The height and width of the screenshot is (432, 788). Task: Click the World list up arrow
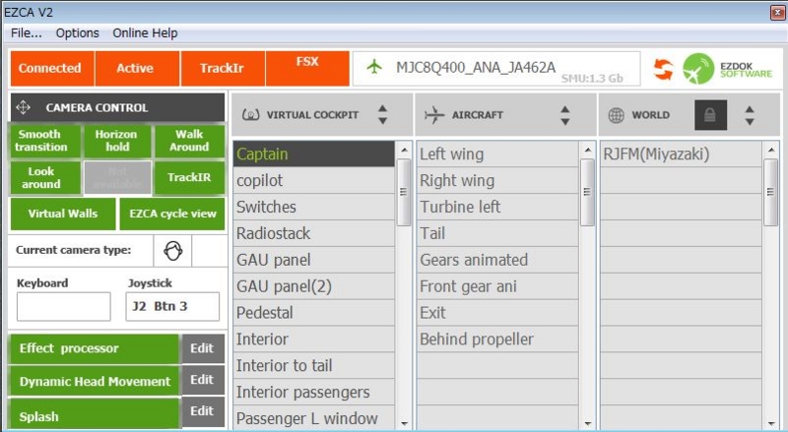750,108
